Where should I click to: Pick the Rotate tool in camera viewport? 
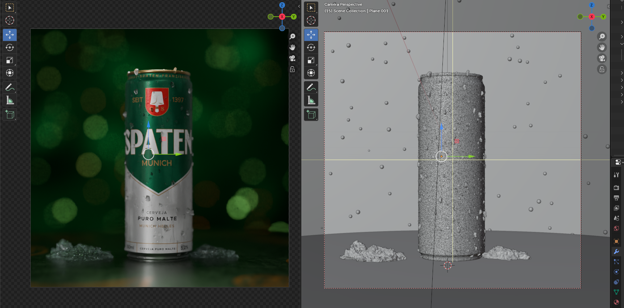coord(311,47)
